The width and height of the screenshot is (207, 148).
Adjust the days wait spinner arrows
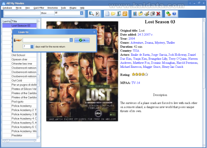[x=32, y=46]
